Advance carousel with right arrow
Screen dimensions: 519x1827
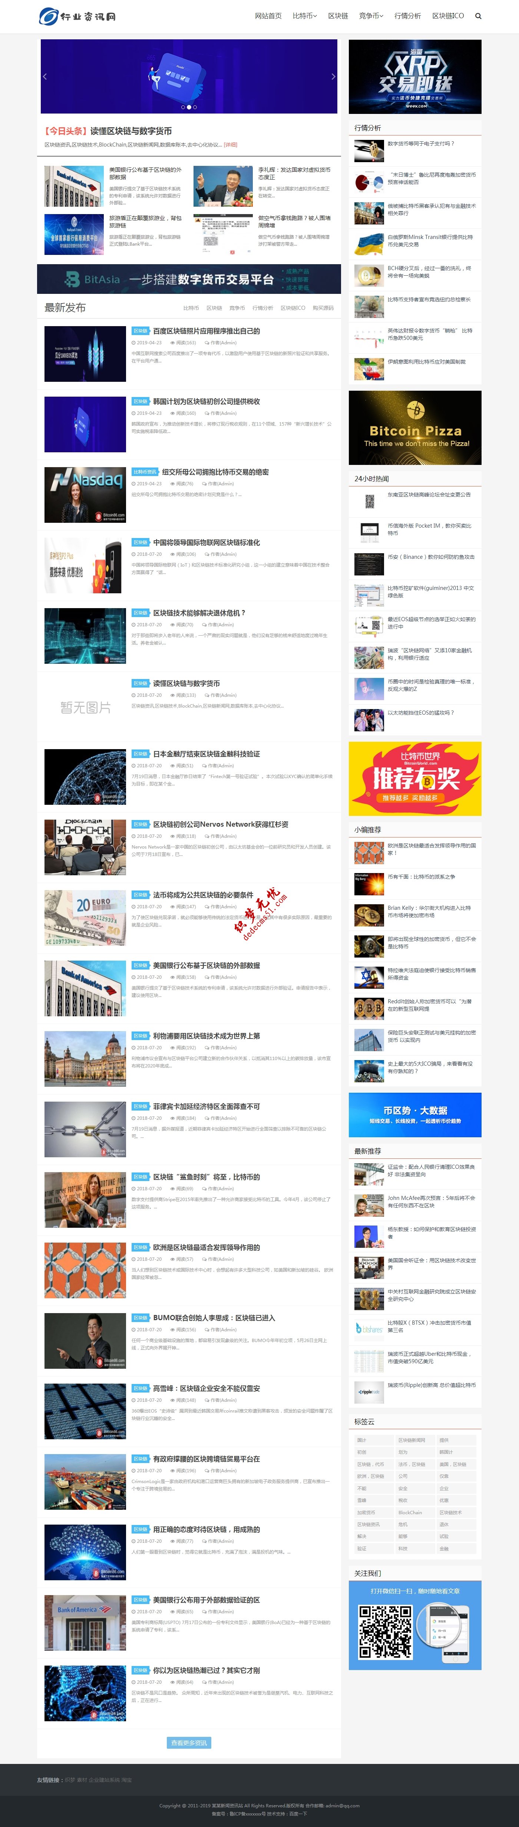[333, 76]
